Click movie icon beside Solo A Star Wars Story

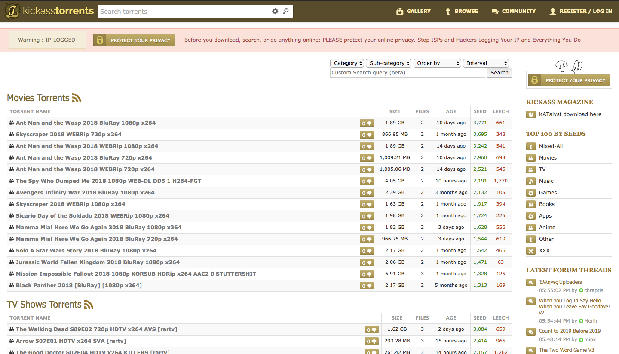[12, 250]
